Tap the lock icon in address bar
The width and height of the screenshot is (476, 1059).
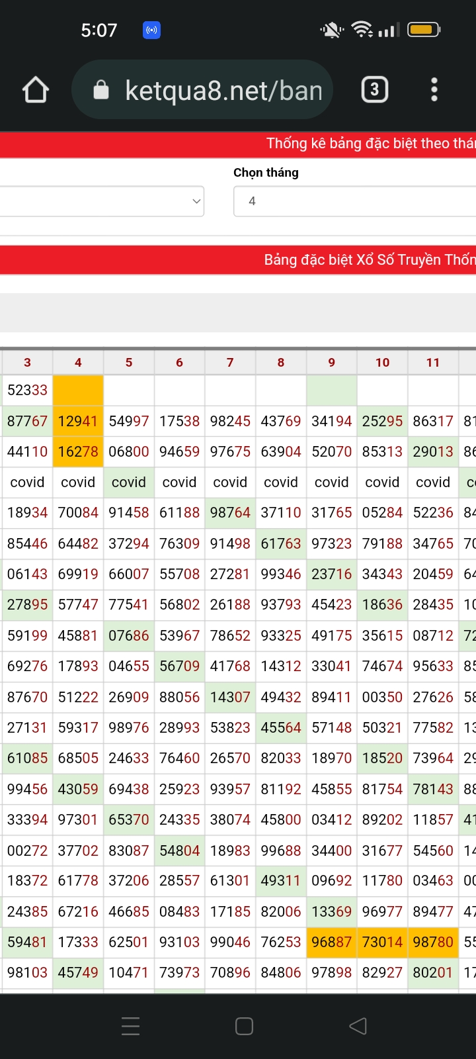101,90
